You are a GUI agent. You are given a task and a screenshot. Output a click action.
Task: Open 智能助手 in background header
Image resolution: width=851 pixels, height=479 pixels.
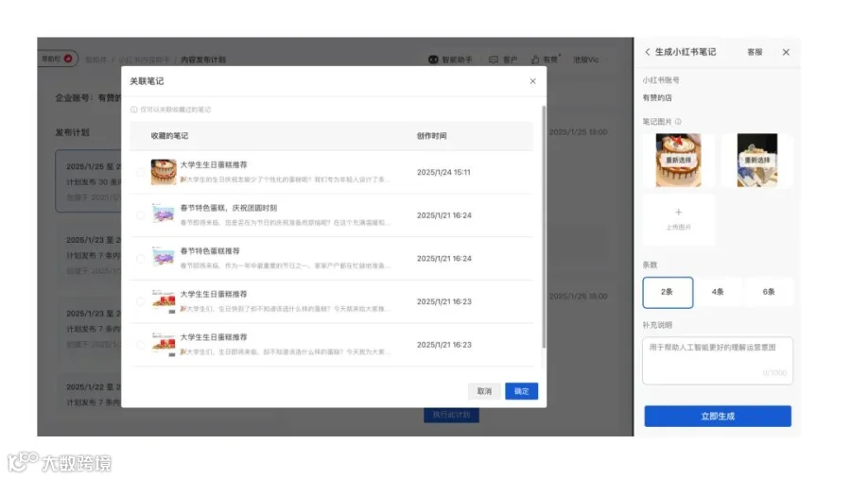pos(450,60)
